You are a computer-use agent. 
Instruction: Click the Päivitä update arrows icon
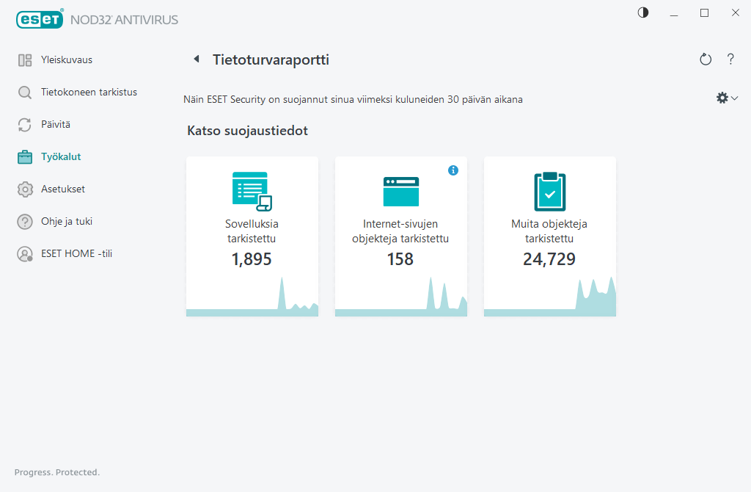[x=24, y=124]
